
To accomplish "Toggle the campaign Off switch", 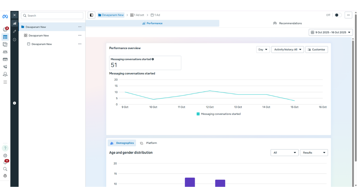I will click(x=338, y=15).
